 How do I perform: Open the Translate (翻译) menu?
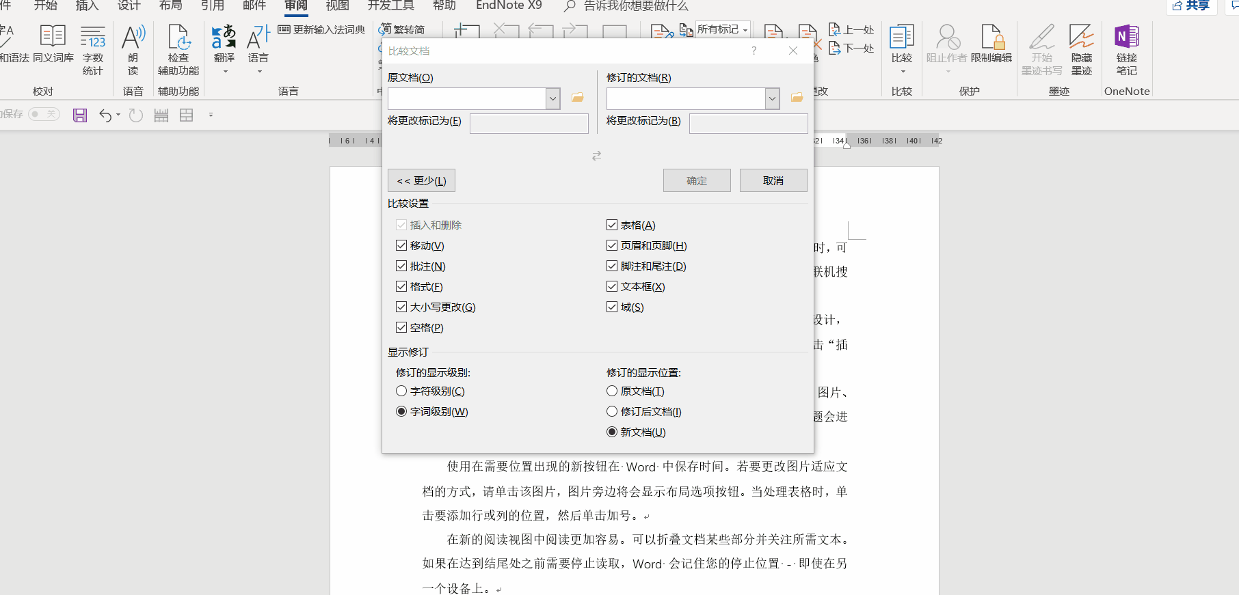point(224,49)
